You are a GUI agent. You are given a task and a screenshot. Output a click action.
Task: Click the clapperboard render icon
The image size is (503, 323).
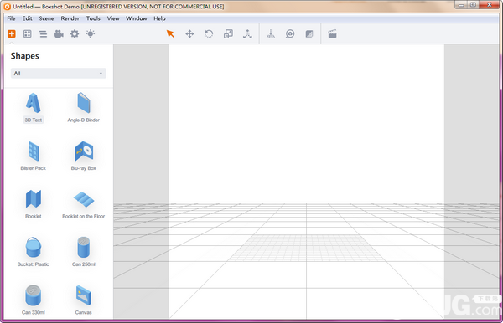(332, 33)
